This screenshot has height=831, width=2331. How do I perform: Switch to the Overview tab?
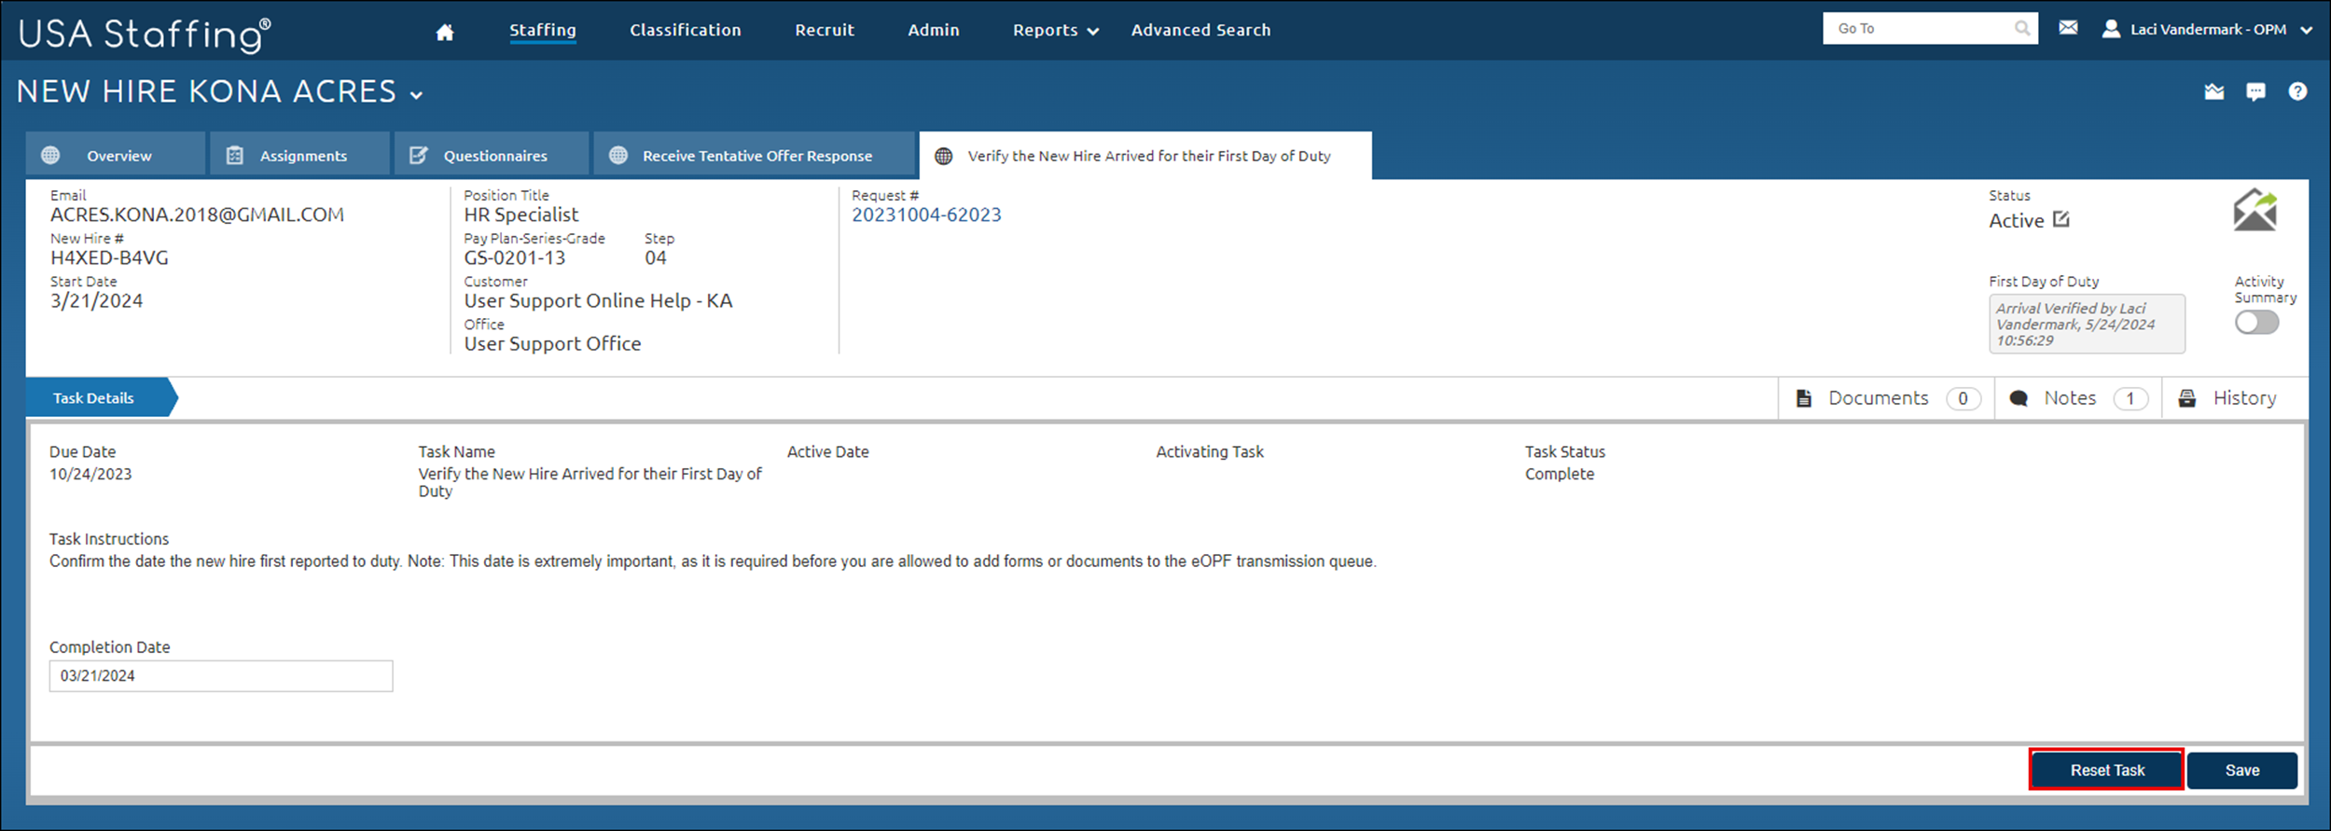(116, 154)
